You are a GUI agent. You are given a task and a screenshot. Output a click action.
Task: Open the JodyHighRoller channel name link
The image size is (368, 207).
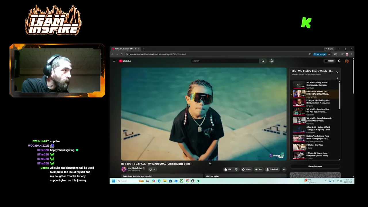(135, 168)
